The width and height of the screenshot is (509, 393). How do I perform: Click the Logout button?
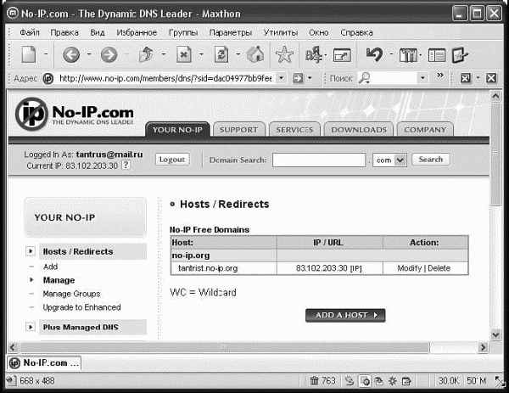172,160
